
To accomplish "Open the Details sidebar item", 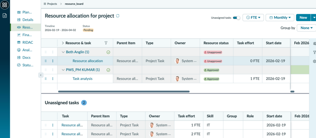I will click(x=25, y=20).
